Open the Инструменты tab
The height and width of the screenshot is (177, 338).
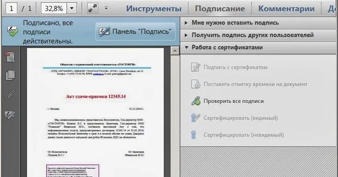[x=154, y=9]
